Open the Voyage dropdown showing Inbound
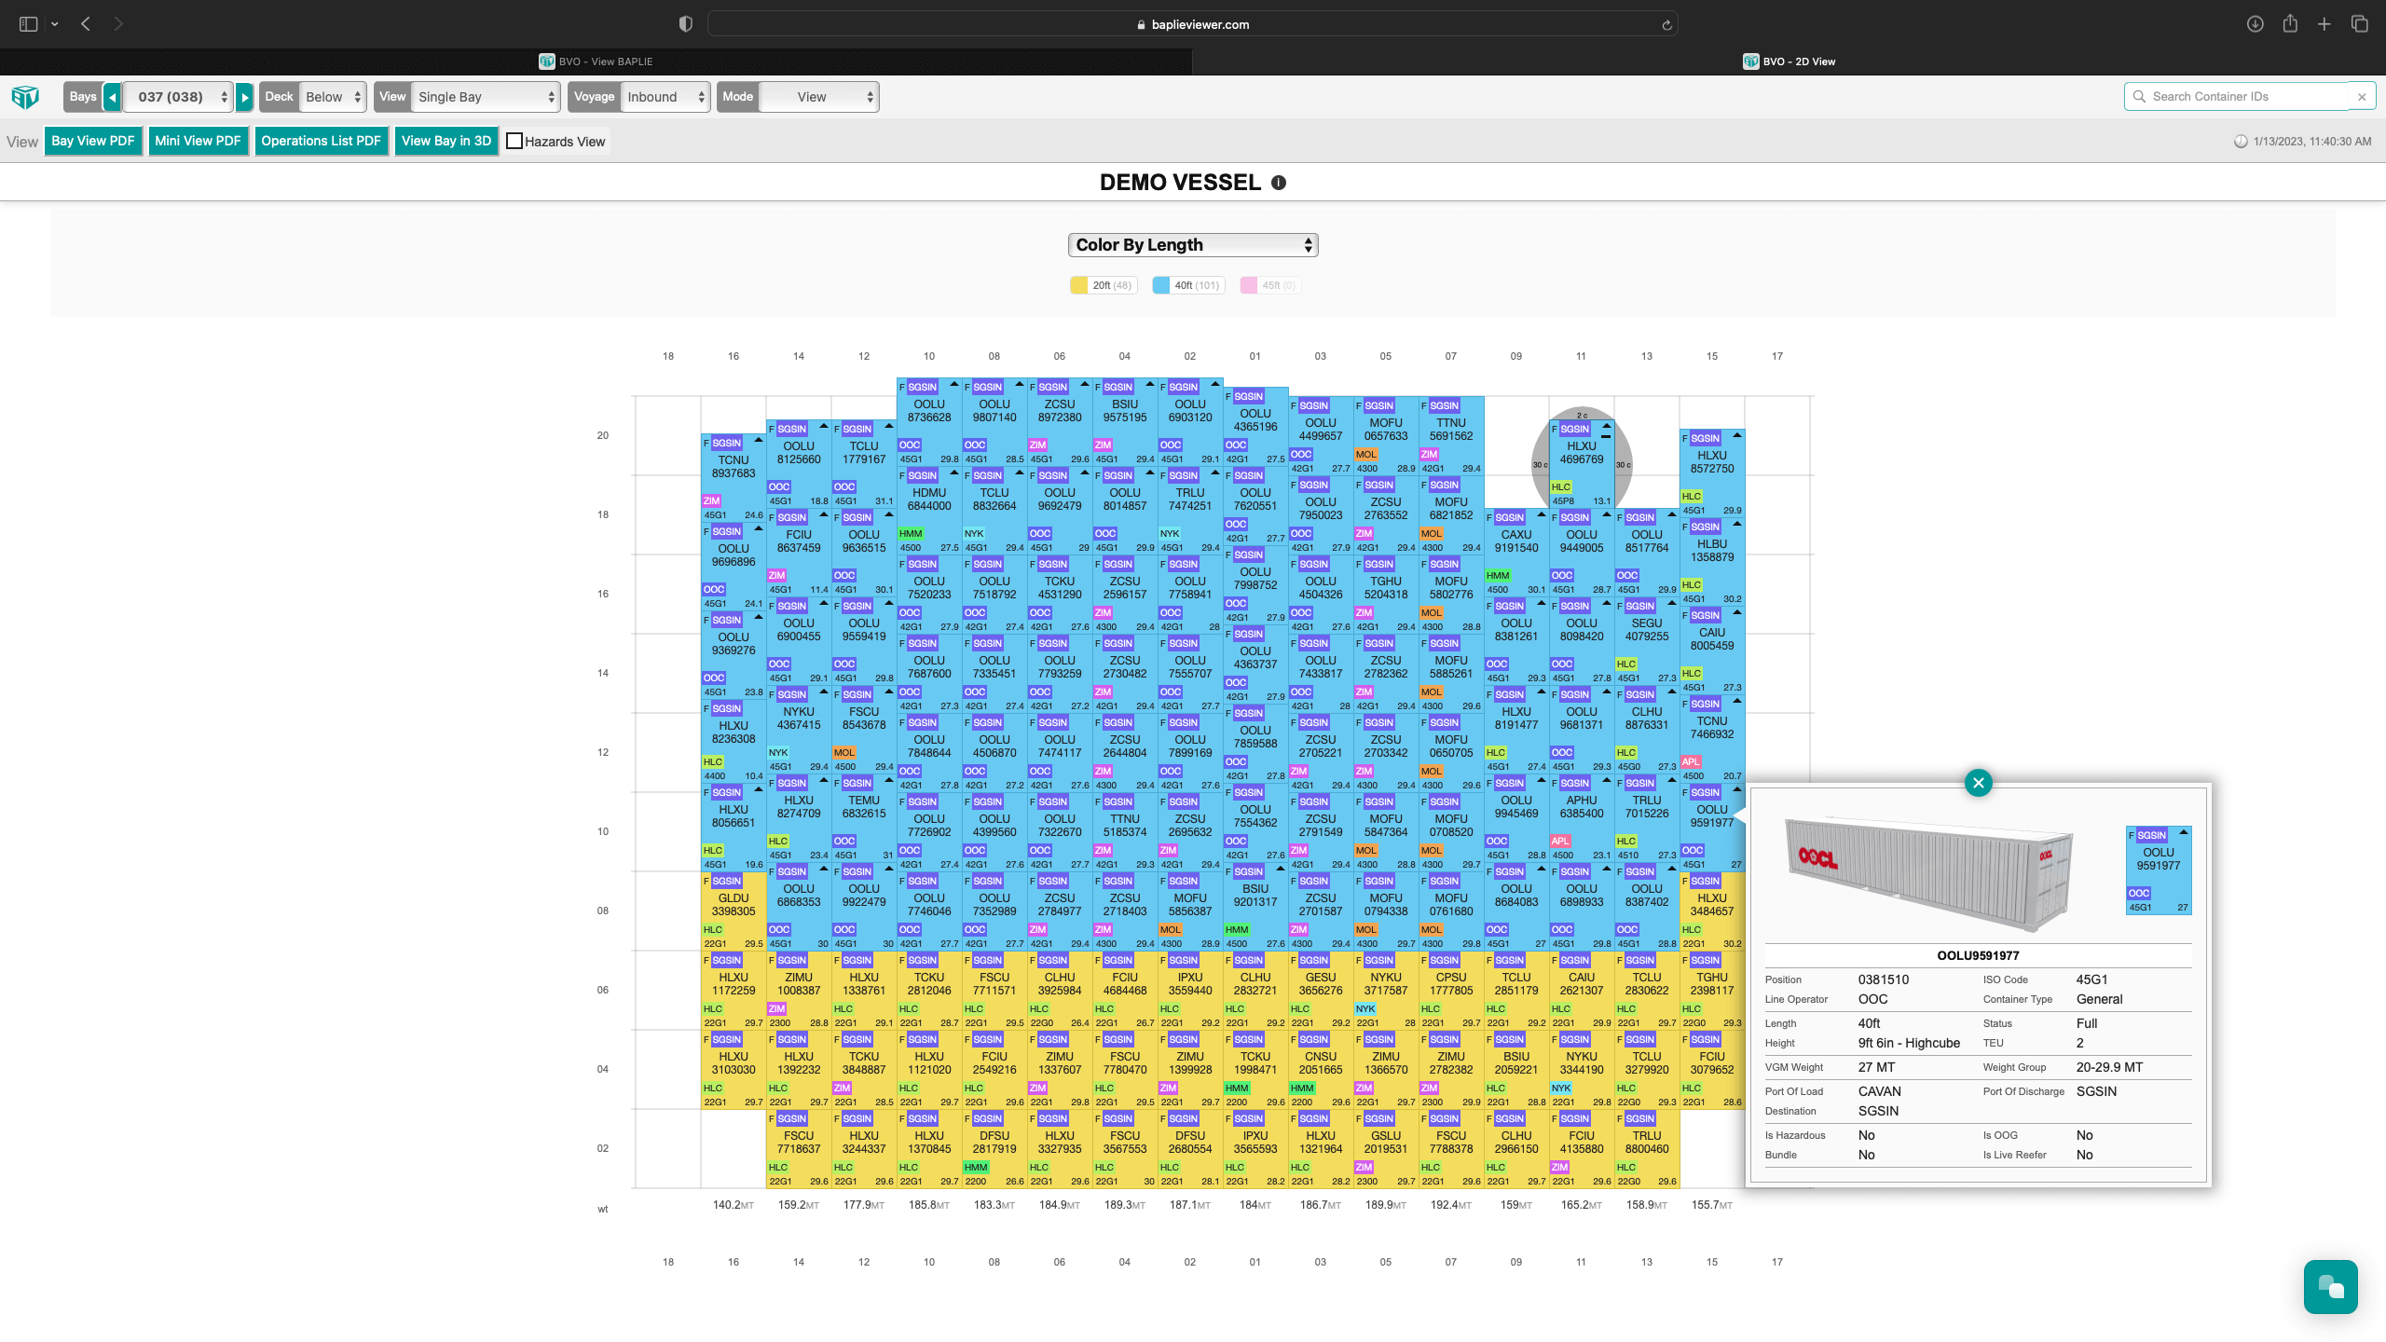This screenshot has height=1342, width=2386. pos(665,96)
